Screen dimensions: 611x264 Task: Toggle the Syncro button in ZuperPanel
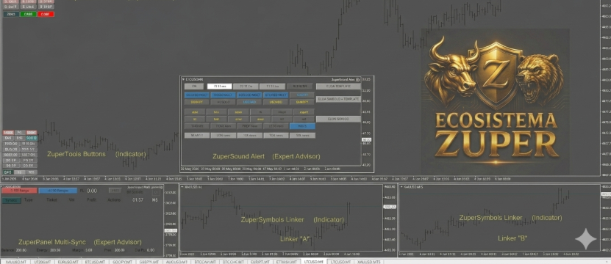click(11, 200)
